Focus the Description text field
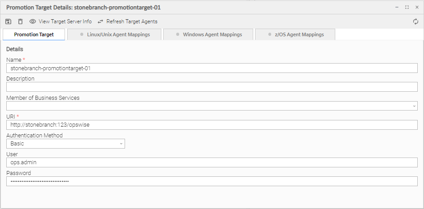This screenshot has height=209, width=424. pos(212,87)
